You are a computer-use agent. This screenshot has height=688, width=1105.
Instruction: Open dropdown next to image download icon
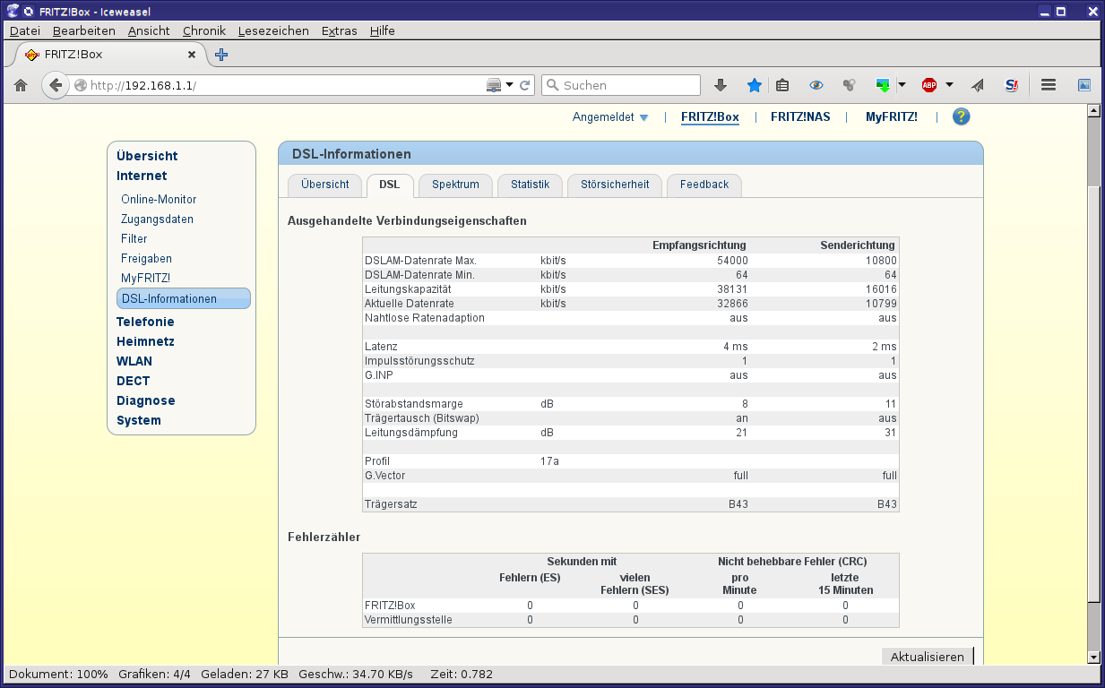tap(902, 85)
